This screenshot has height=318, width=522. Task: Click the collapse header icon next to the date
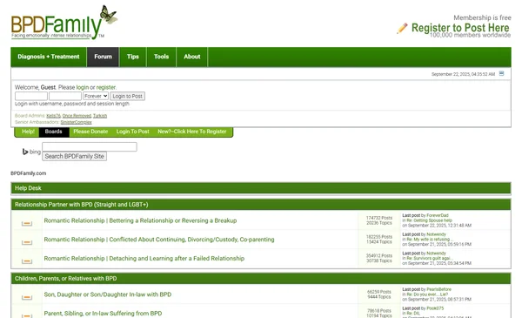(x=501, y=74)
